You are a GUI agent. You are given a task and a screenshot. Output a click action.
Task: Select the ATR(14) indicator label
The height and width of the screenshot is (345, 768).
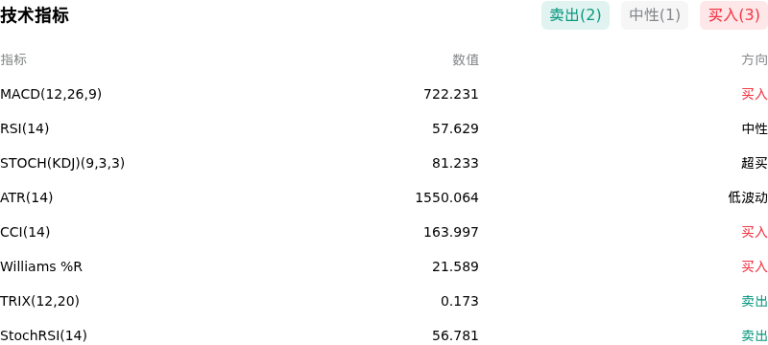[x=27, y=197]
